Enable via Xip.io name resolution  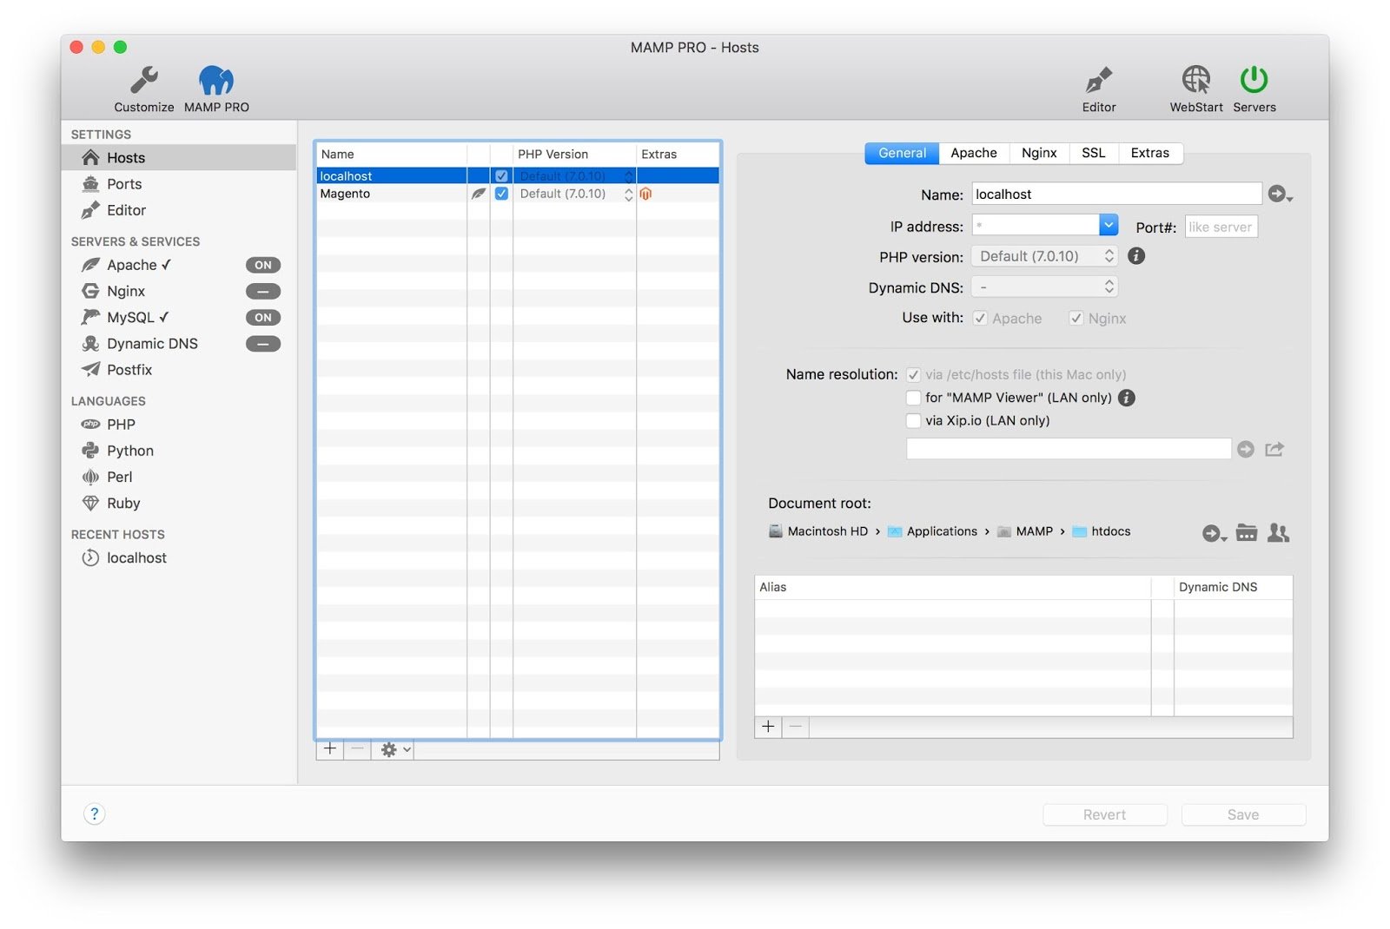click(x=913, y=420)
